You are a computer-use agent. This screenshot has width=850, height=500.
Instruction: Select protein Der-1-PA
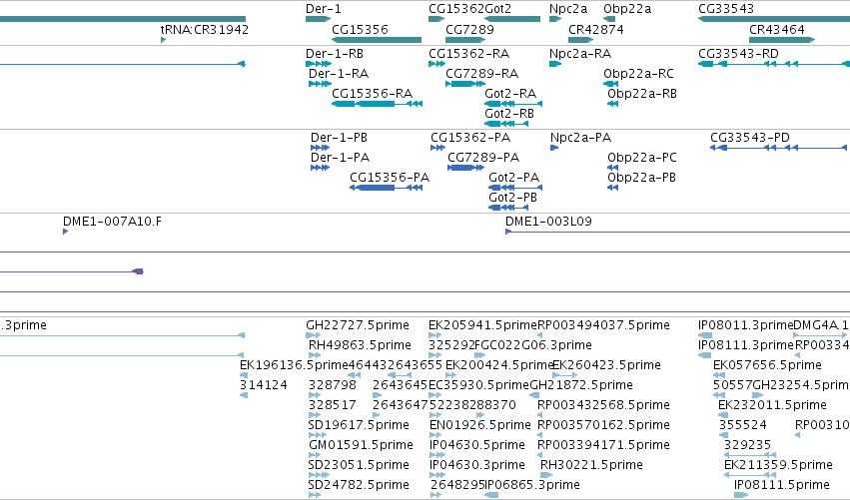pos(340,158)
